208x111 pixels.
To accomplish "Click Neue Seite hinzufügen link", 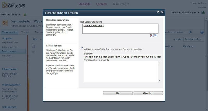I will point(10,97).
